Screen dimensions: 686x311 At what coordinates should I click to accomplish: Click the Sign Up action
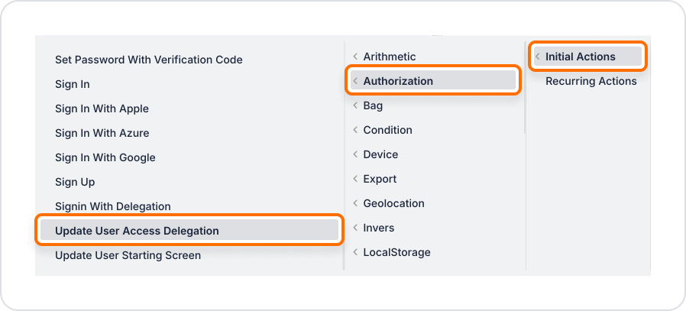point(75,182)
